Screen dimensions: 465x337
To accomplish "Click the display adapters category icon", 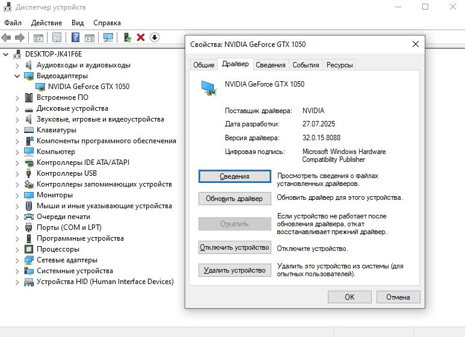I will pyautogui.click(x=29, y=76).
